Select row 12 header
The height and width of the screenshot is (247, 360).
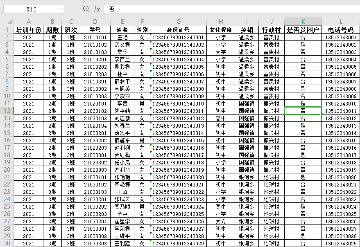click(7, 111)
